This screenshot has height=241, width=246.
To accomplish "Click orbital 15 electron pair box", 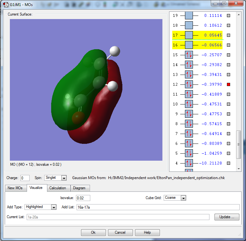I will (x=189, y=55).
